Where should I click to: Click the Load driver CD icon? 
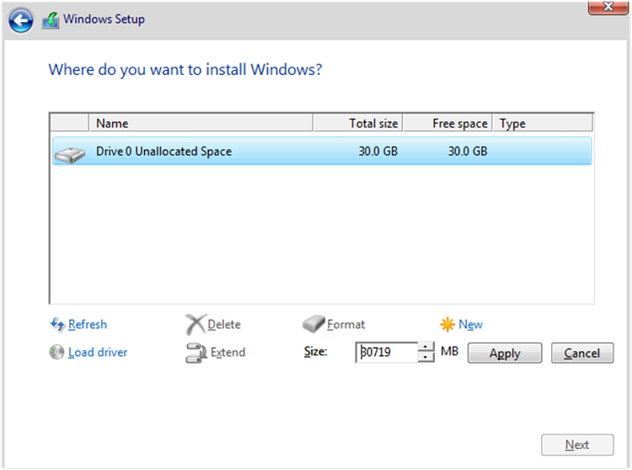click(x=56, y=352)
